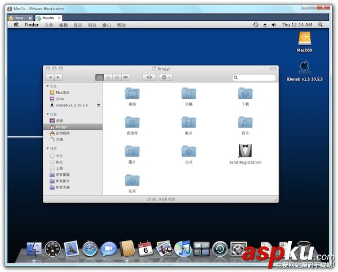Select 应用程序 in the sidebar
This screenshot has height=272, width=338.
(x=73, y=133)
